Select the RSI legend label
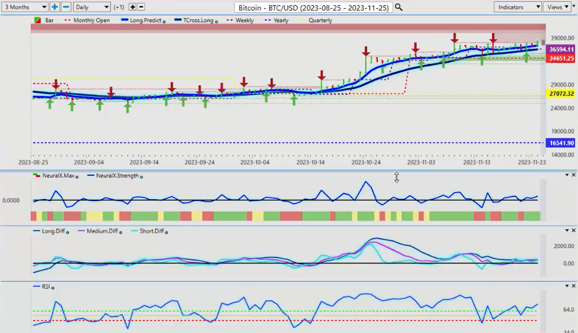This screenshot has height=333, width=578. 46,287
